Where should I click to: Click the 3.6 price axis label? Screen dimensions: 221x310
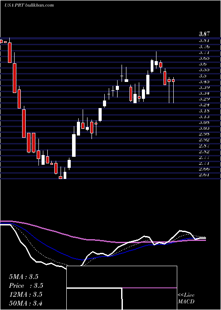[x=203, y=64]
